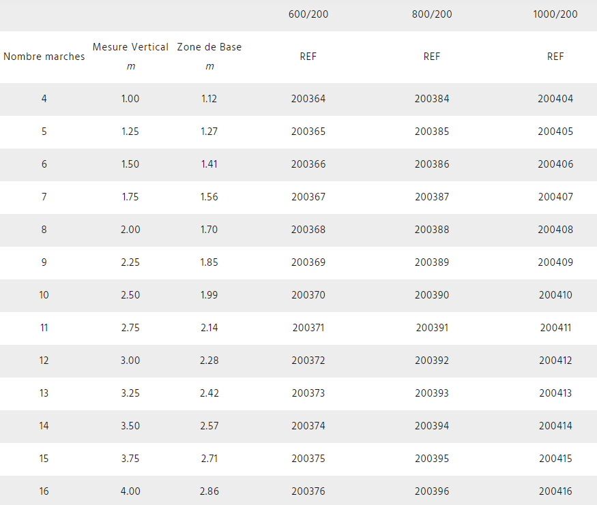This screenshot has width=597, height=505.
Task: Click reference number 200373
Action: 308,393
